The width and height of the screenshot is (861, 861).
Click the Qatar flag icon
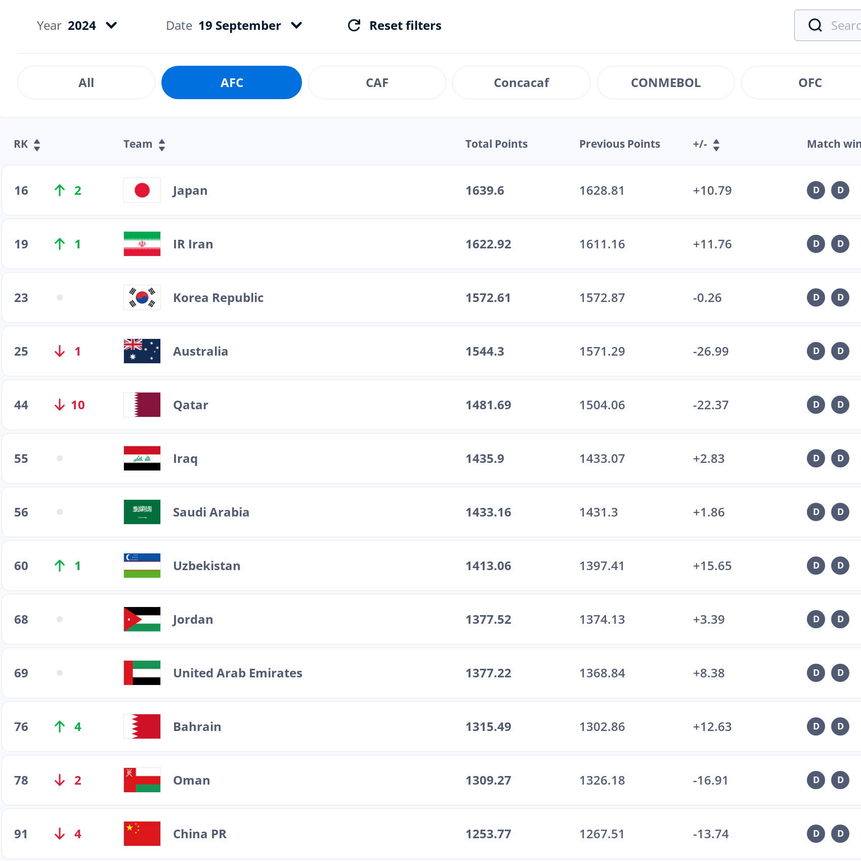click(142, 405)
